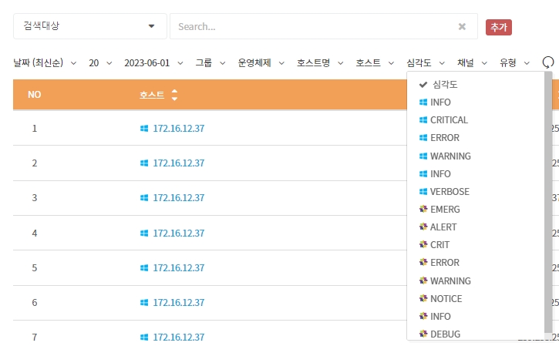Open the 2023-06-01 date dropdown
The height and width of the screenshot is (346, 559).
pos(153,62)
